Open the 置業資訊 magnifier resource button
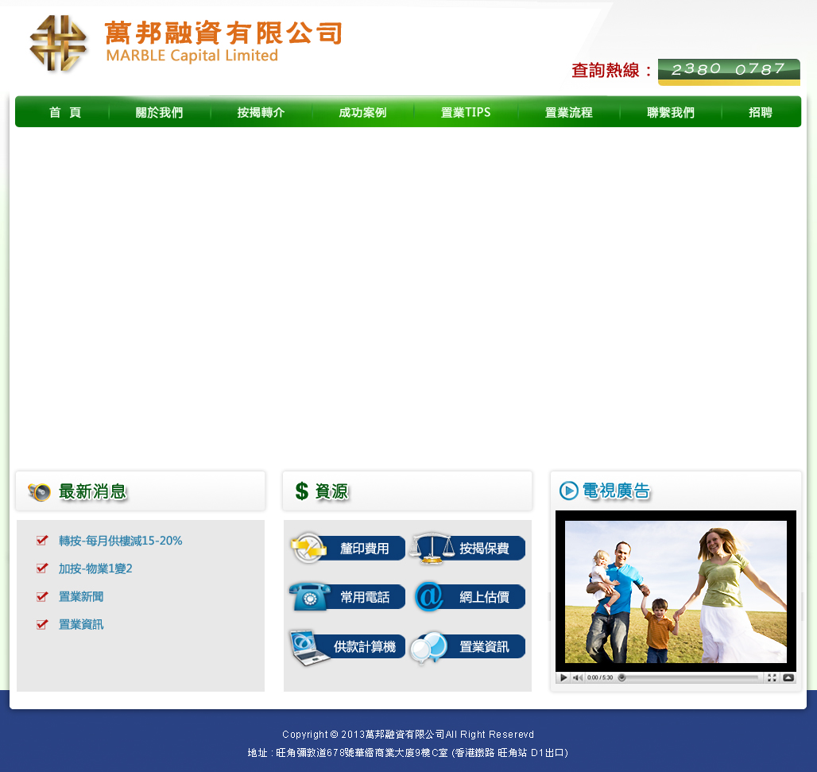This screenshot has height=772, width=817. pyautogui.click(x=468, y=647)
